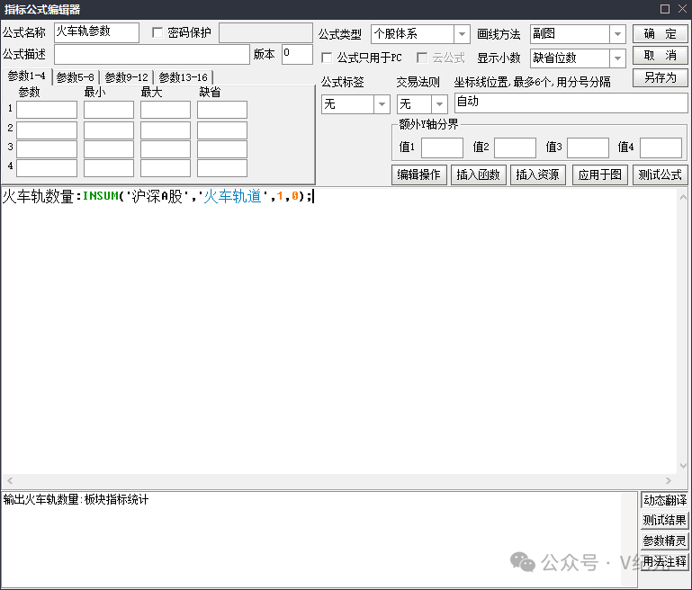Switch to 参数5-8 tab
The width and height of the screenshot is (692, 590).
76,77
